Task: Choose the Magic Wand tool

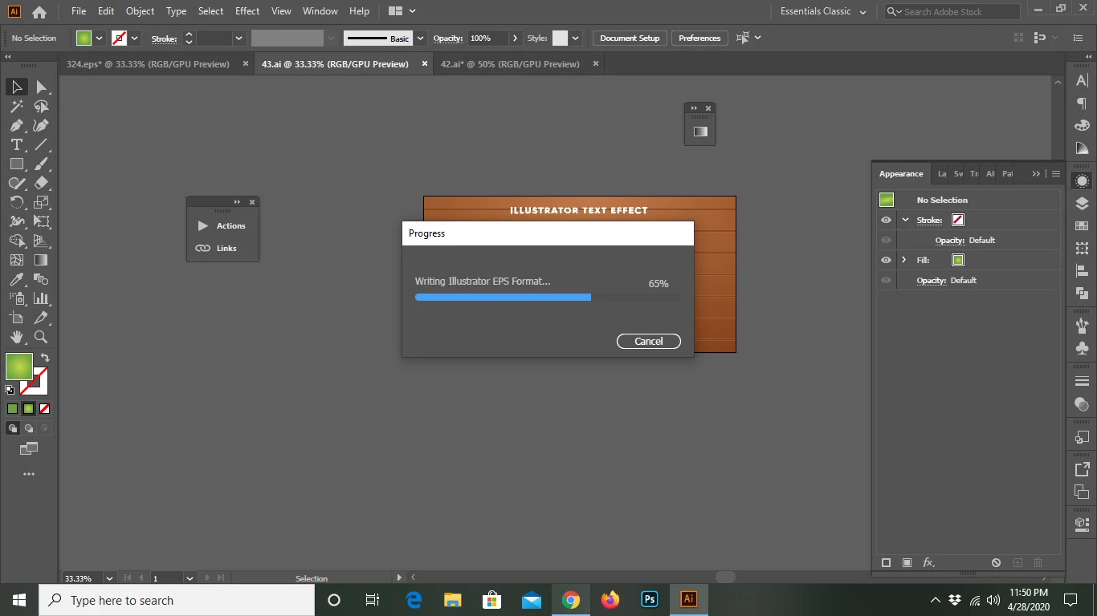Action: click(x=16, y=106)
